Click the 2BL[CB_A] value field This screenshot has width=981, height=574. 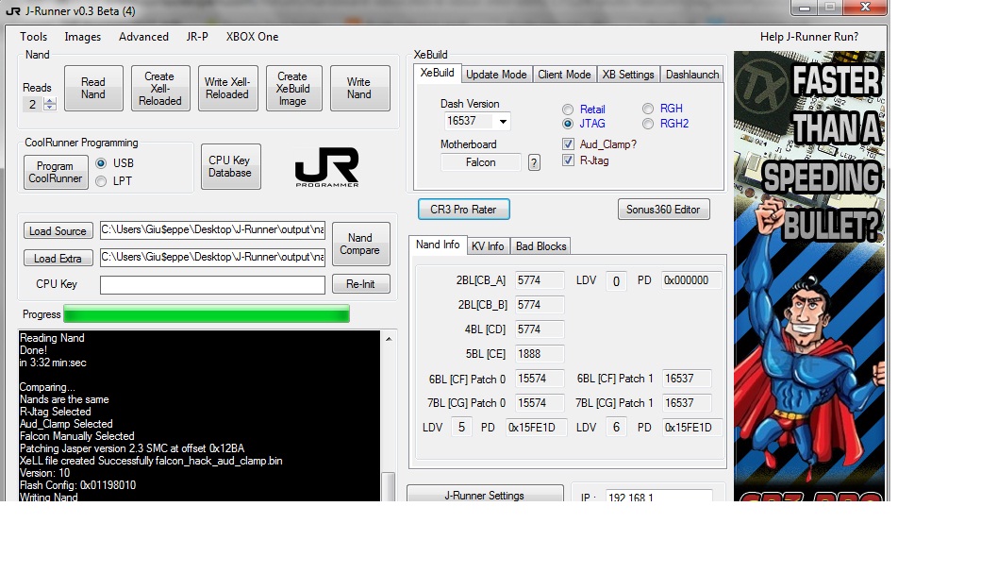(540, 280)
